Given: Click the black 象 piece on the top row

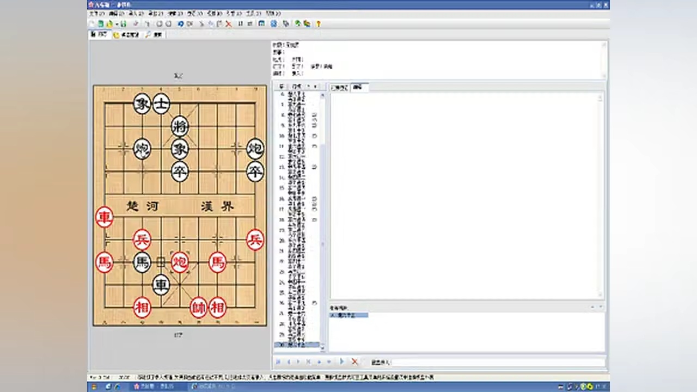Looking at the screenshot, I should 142,103.
